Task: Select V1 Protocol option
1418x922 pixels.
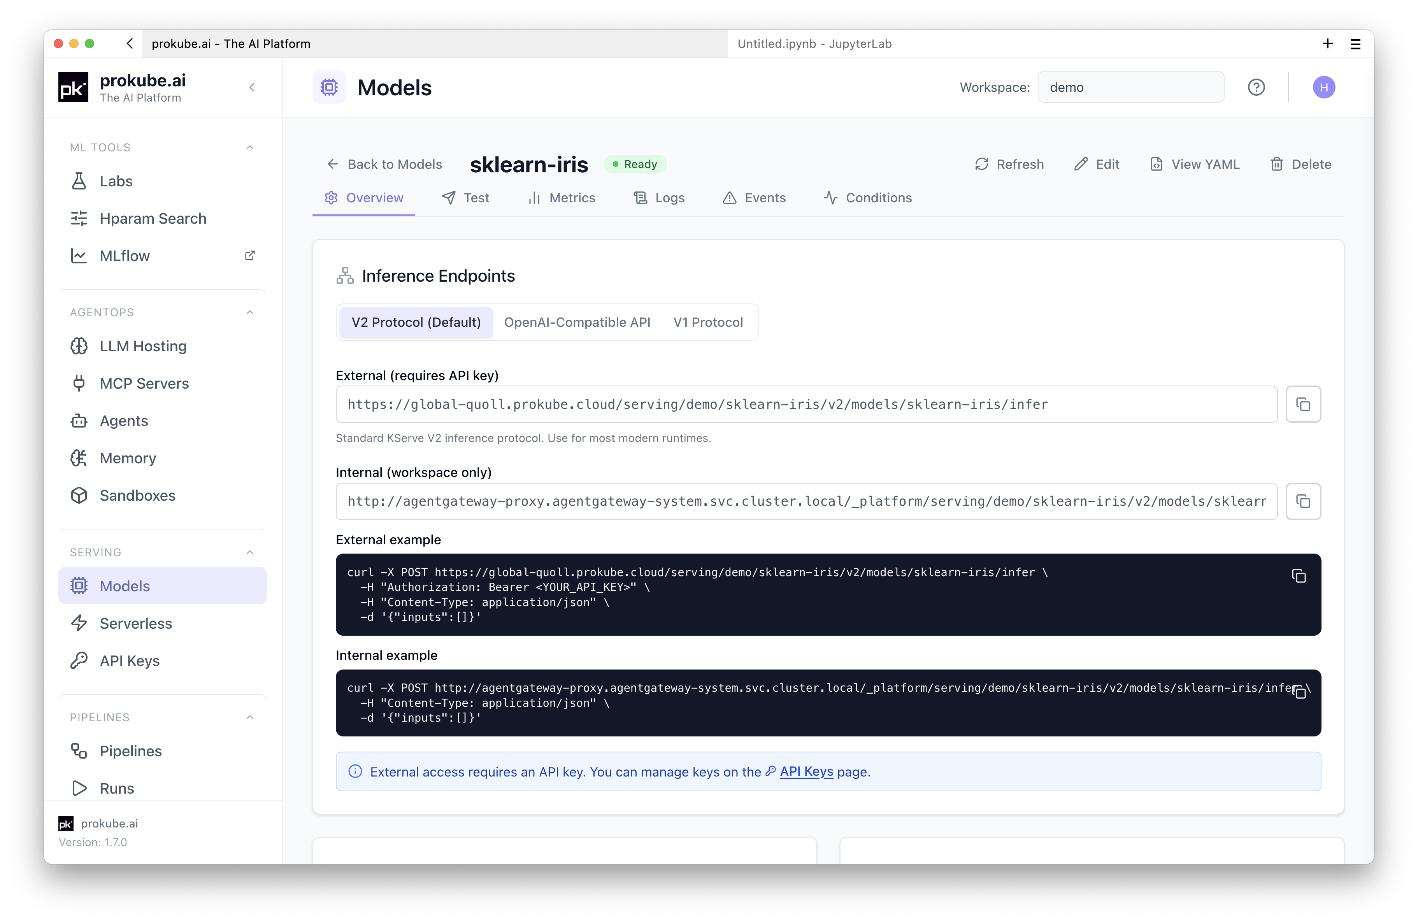Action: 708,322
